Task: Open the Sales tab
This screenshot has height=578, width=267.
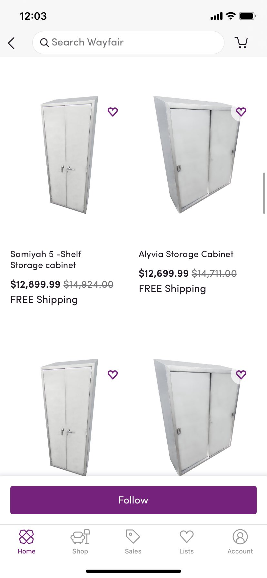Action: [x=133, y=542]
